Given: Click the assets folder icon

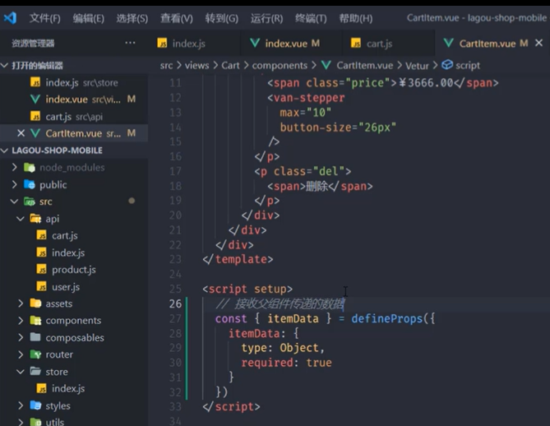Looking at the screenshot, I should (35, 303).
